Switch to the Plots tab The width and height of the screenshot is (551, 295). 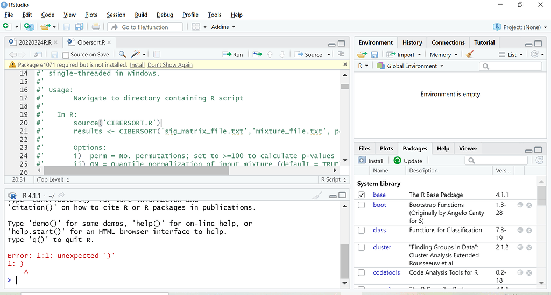(x=386, y=149)
